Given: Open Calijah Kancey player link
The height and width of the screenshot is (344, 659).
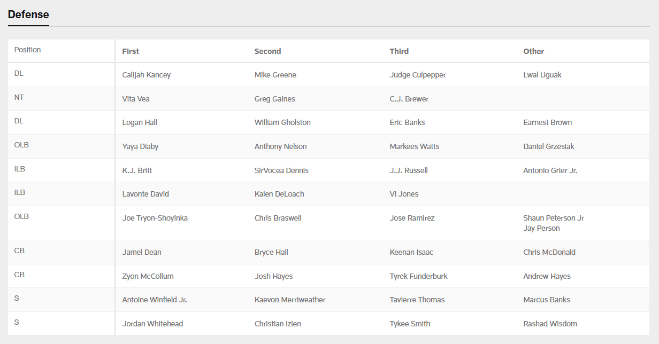Looking at the screenshot, I should [147, 75].
